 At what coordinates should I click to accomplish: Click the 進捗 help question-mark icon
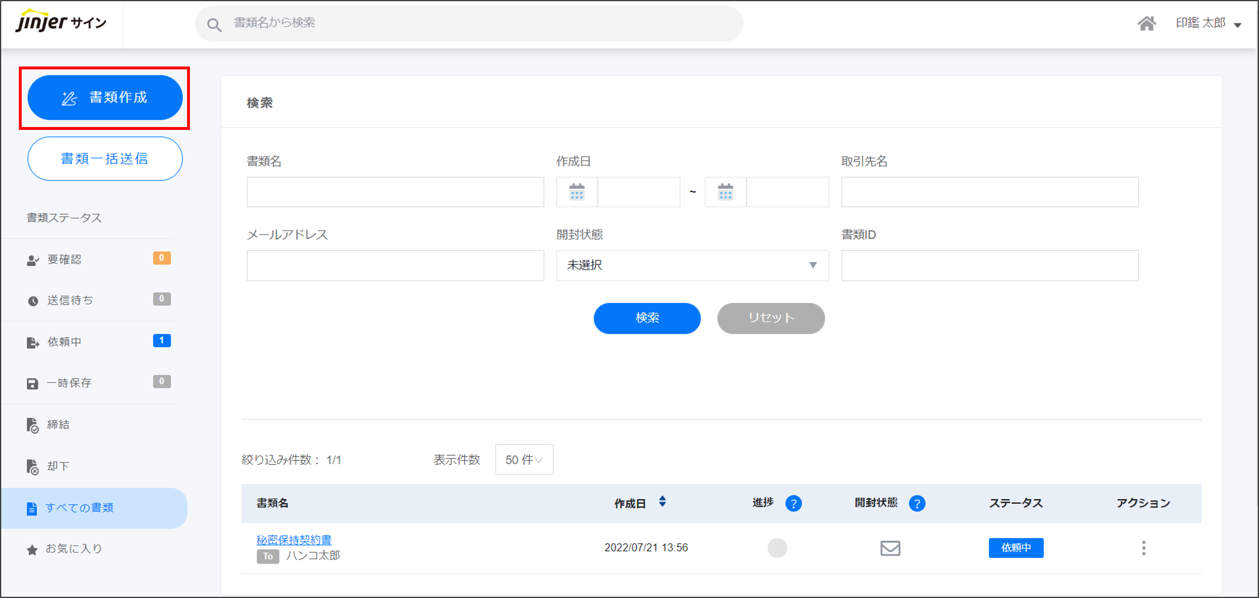point(793,503)
